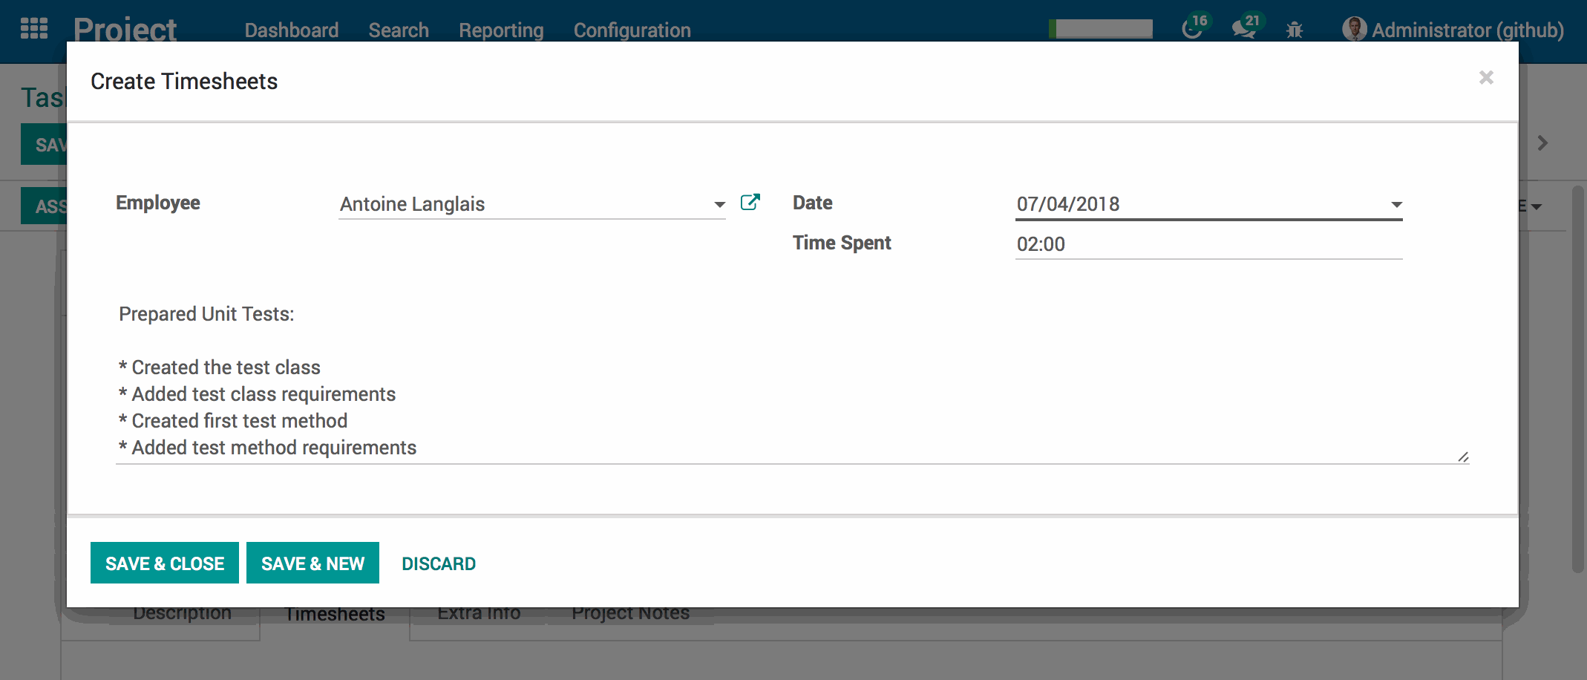Click the Time Spent label
Image resolution: width=1587 pixels, height=680 pixels.
click(842, 243)
